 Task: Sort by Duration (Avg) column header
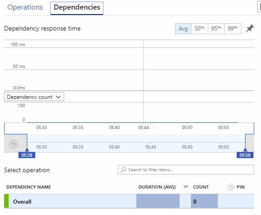click(x=157, y=187)
